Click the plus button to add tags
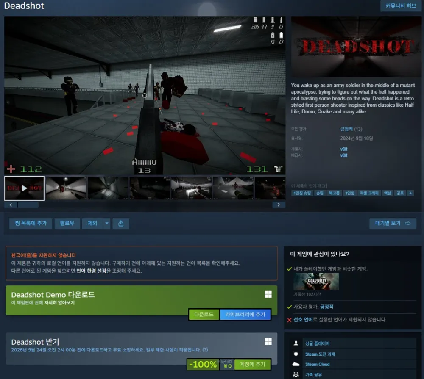Viewport: 424px width, 379px height. click(x=410, y=193)
